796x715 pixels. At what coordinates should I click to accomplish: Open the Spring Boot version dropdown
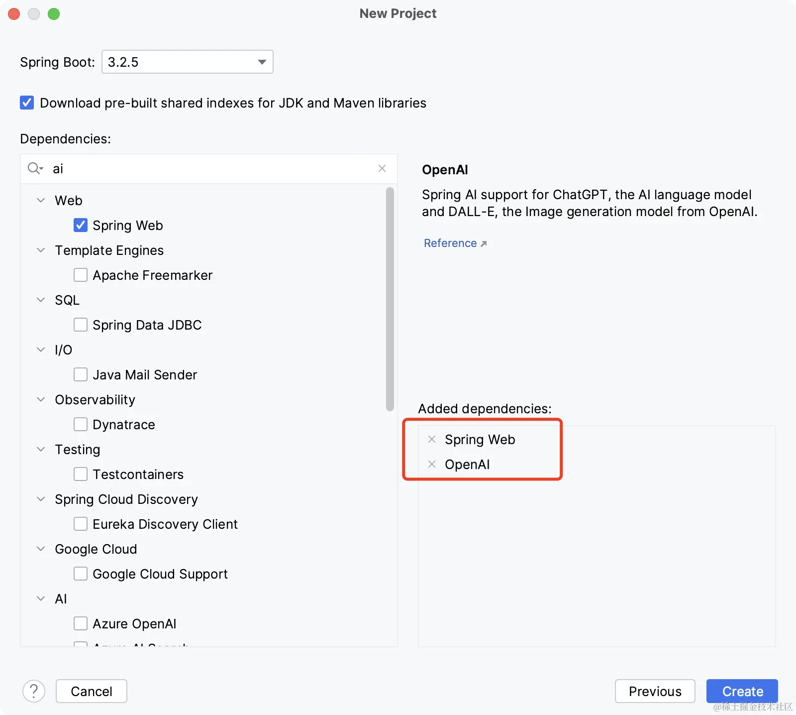[188, 62]
